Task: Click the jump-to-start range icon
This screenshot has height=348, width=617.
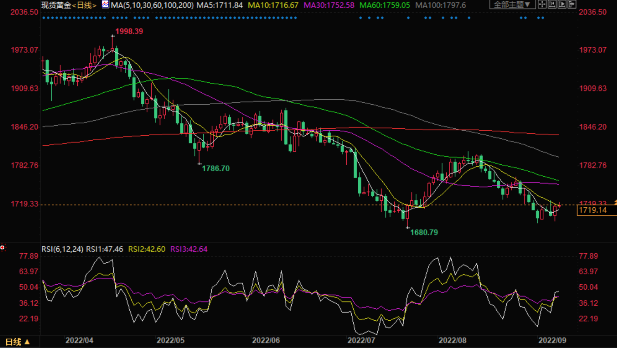Action: point(552,5)
